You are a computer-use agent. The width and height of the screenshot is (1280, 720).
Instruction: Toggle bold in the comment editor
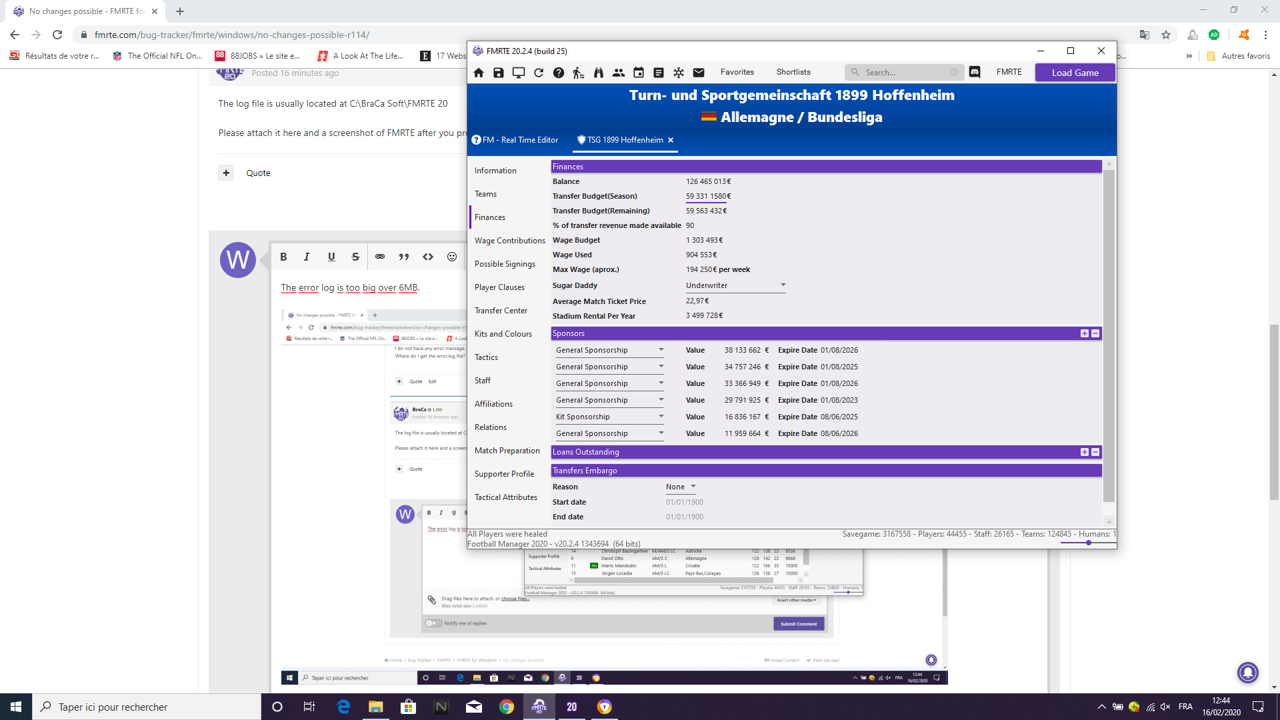click(283, 257)
